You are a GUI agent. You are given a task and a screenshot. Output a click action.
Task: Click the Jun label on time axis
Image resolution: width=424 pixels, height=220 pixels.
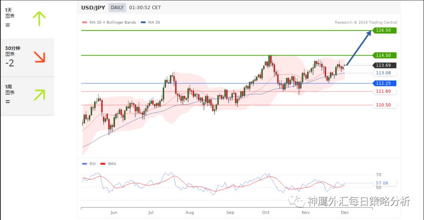pyautogui.click(x=114, y=213)
